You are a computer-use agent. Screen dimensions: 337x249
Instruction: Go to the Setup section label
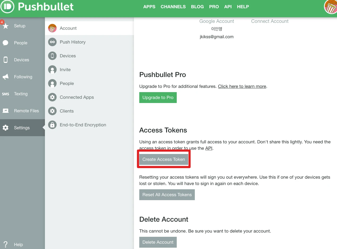point(20,26)
